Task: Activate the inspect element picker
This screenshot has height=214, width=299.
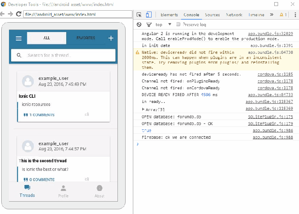Action: click(x=139, y=15)
